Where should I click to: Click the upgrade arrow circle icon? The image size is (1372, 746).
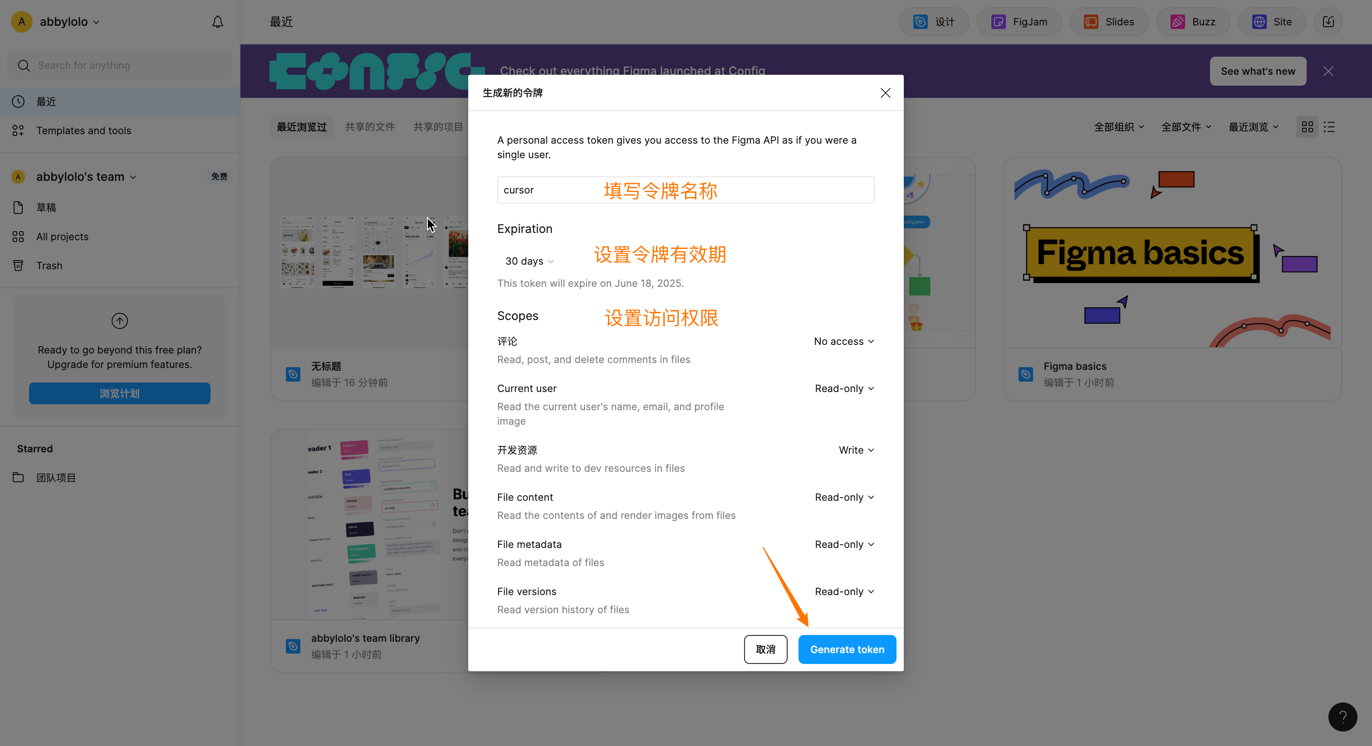[119, 320]
